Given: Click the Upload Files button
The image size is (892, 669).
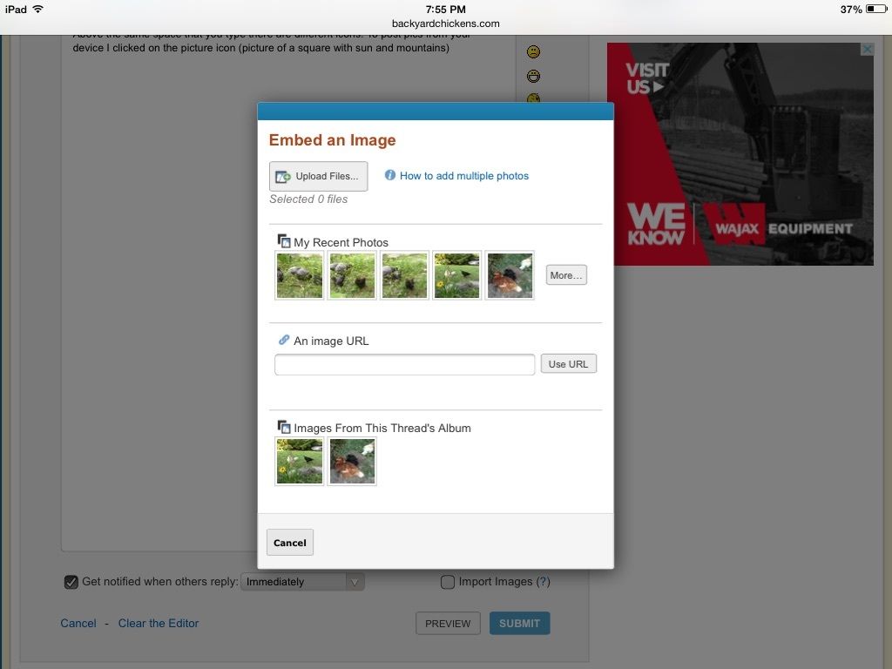Looking at the screenshot, I should click(x=318, y=176).
